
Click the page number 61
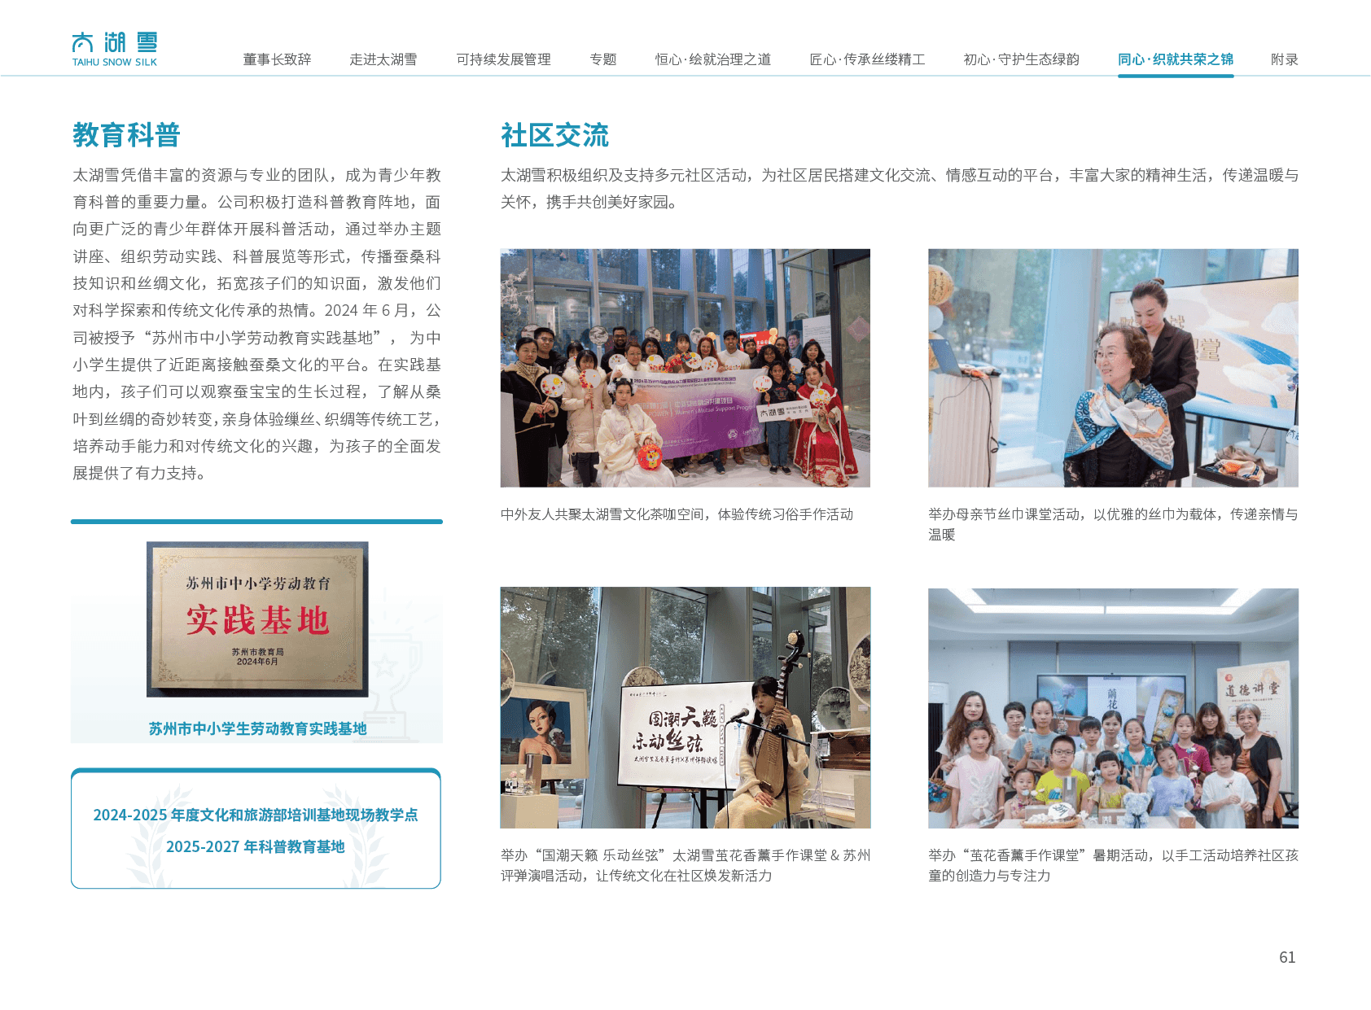[x=1286, y=957]
